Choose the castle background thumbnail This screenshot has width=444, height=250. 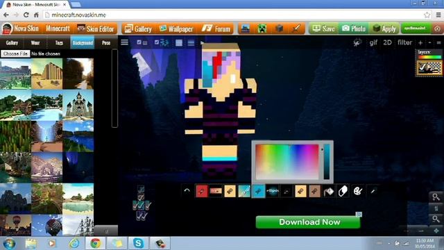click(x=78, y=105)
